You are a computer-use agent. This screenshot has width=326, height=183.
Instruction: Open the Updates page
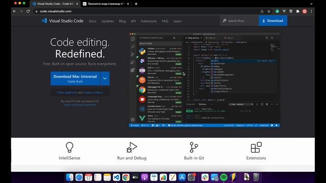[x=107, y=21]
